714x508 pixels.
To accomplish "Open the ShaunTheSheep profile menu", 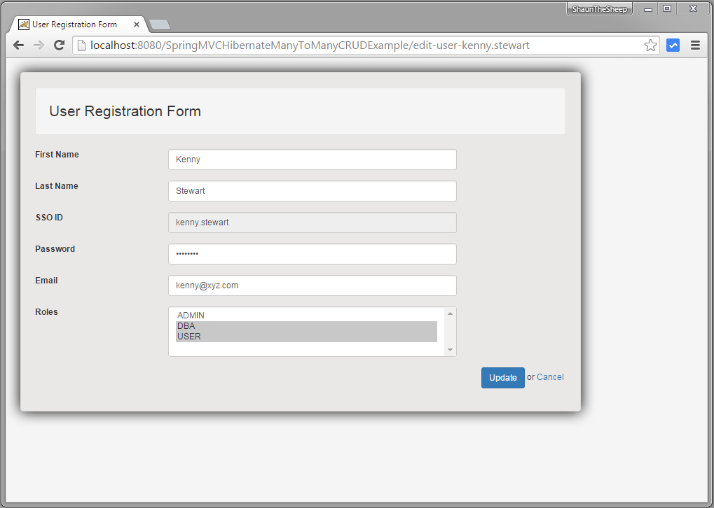I will click(599, 8).
